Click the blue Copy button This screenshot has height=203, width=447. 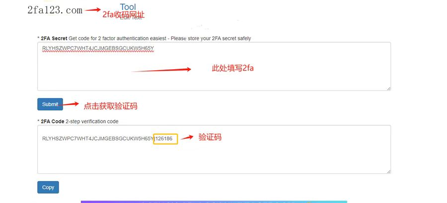[48, 187]
